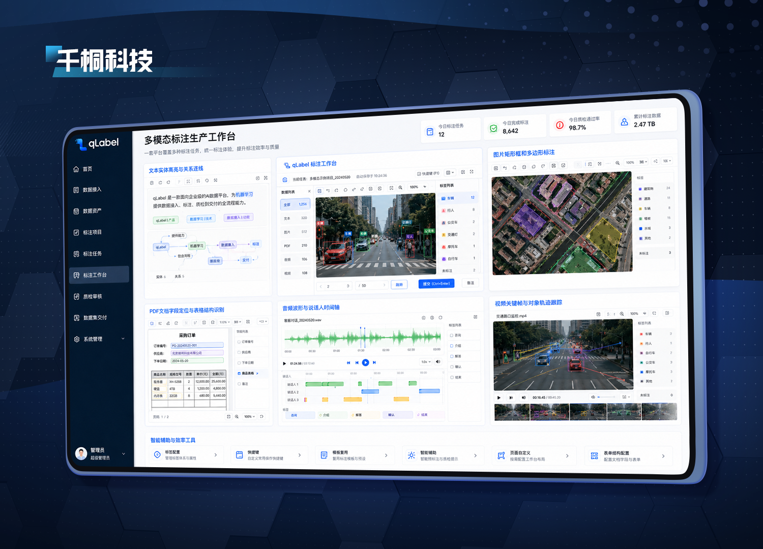Adjust the video volume slider

coord(606,396)
